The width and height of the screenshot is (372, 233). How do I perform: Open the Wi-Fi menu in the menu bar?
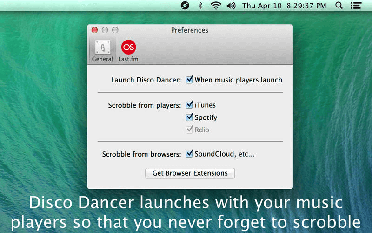216,5
